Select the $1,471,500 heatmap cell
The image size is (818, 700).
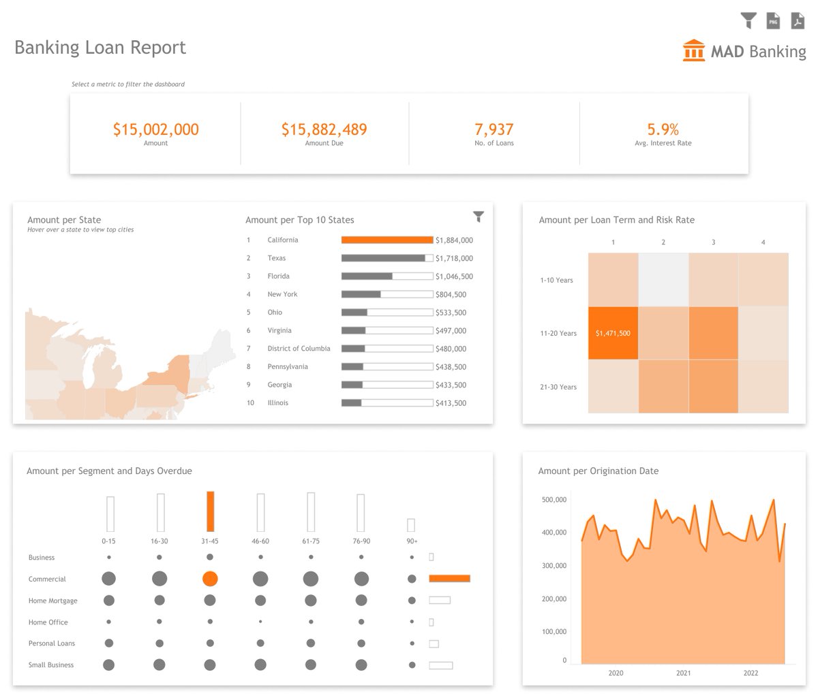613,333
